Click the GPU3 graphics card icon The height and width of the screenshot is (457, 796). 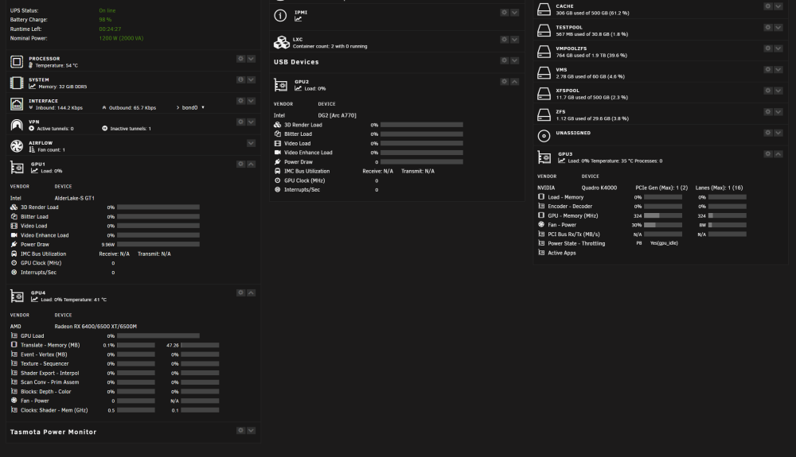[544, 157]
